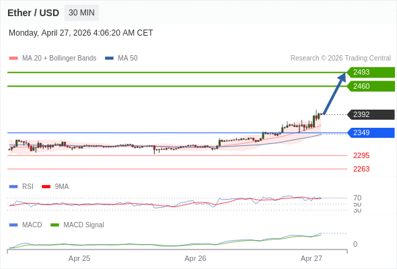Click the 2295 red support label
The image size is (397, 269).
361,155
